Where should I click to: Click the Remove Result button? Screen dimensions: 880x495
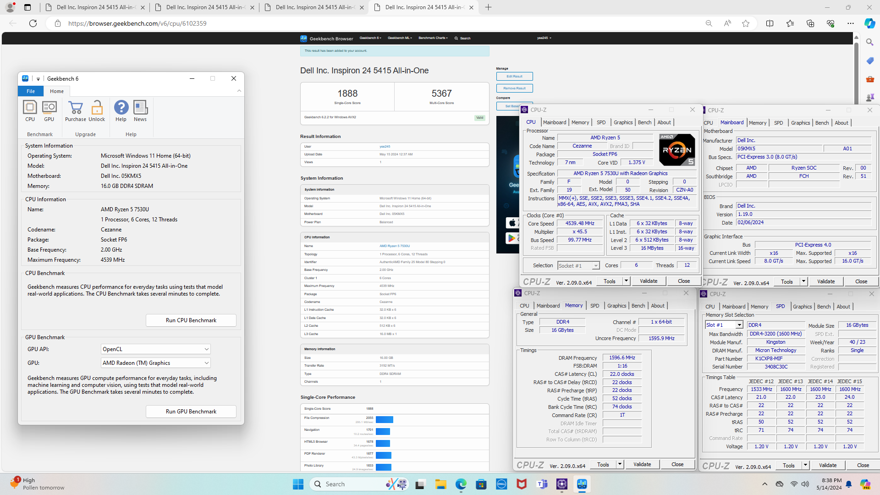[x=514, y=88]
